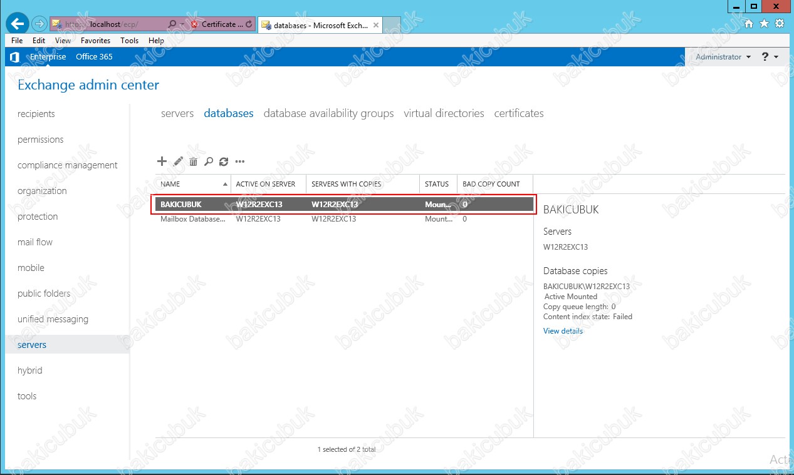Open the File menu
This screenshot has width=794, height=475.
pos(17,41)
